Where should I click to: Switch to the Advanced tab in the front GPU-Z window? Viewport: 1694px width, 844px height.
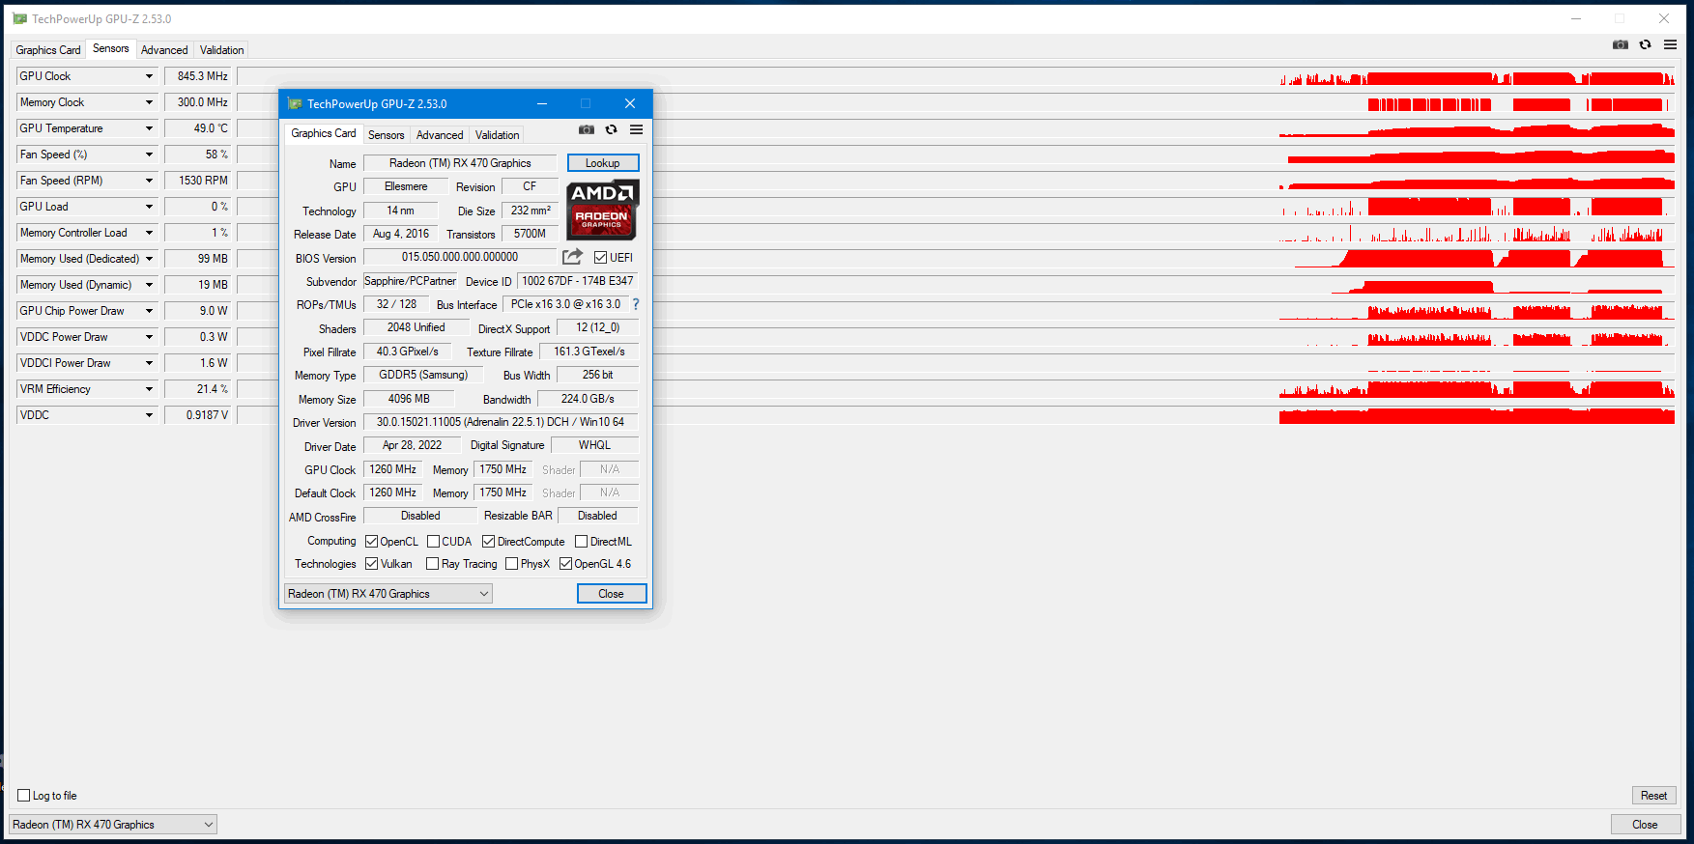click(440, 135)
